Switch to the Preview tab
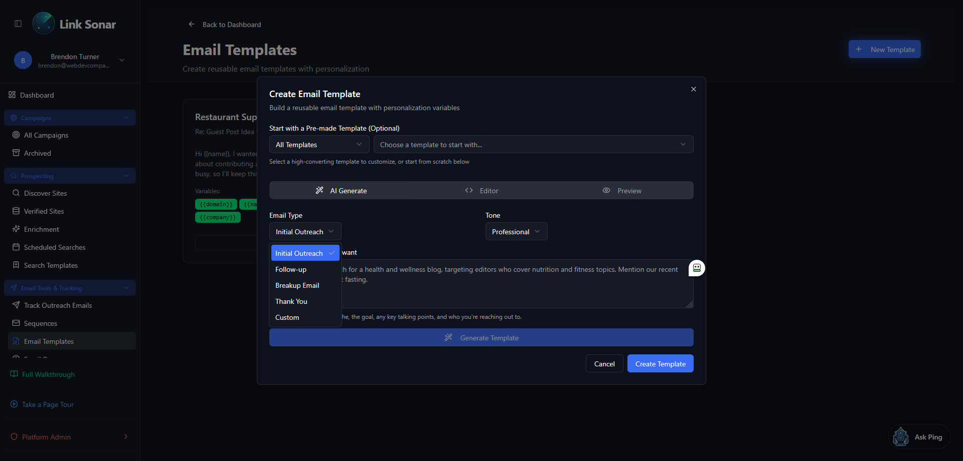Image resolution: width=963 pixels, height=461 pixels. pos(622,191)
